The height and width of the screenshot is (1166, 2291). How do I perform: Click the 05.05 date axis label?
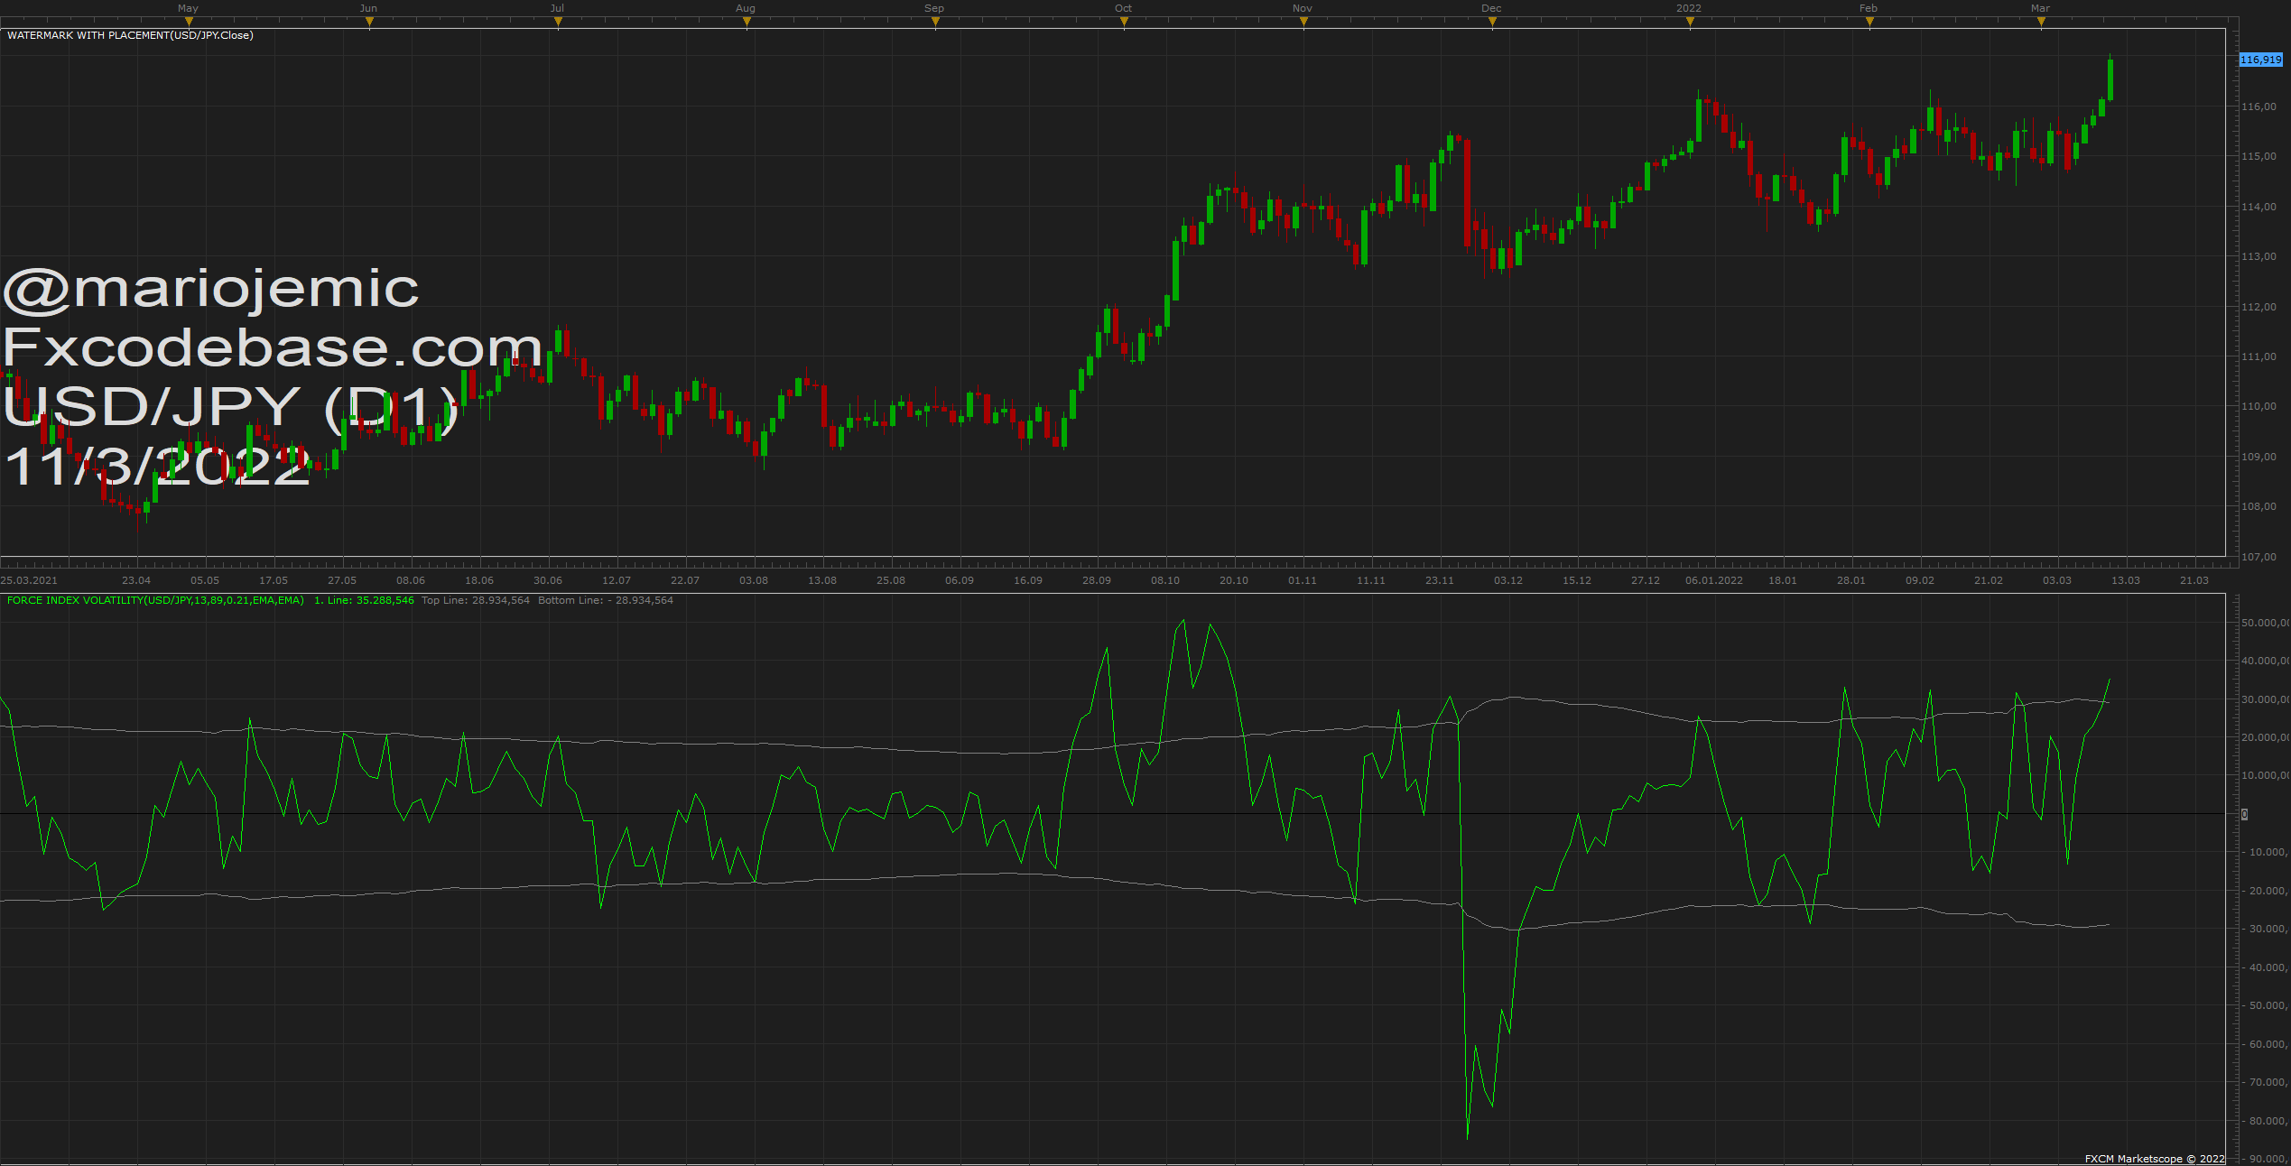pos(205,580)
